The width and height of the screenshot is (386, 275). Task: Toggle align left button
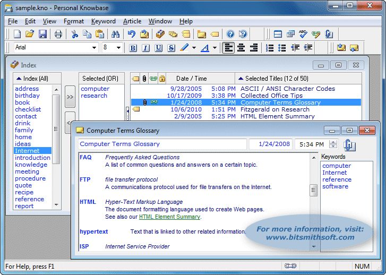coord(228,48)
